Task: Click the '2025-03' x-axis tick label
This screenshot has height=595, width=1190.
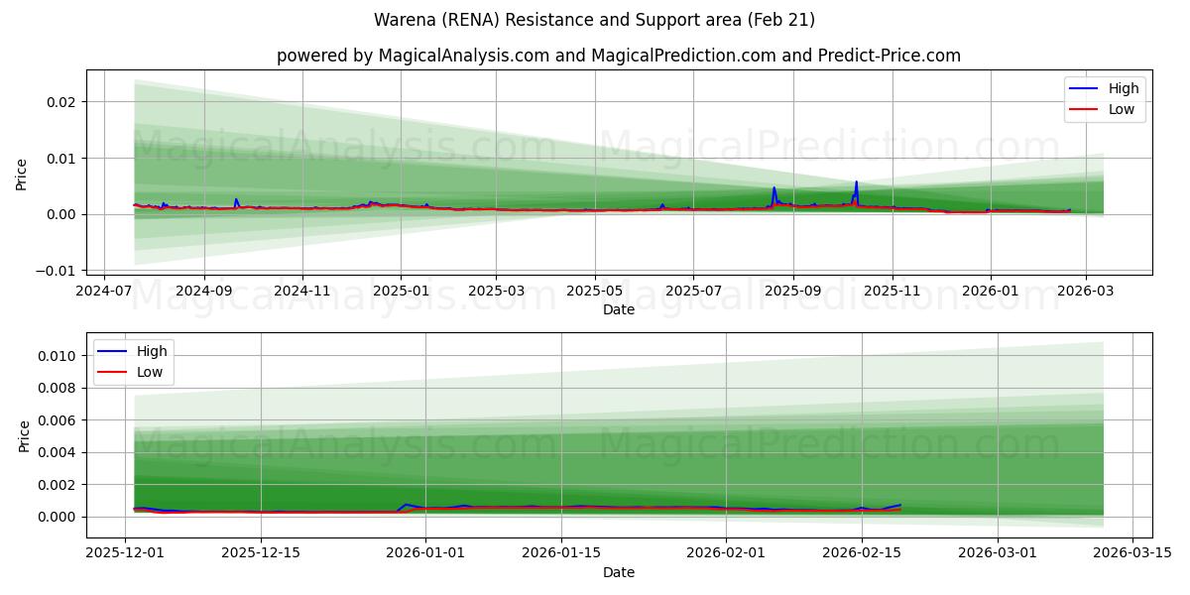Action: (496, 292)
